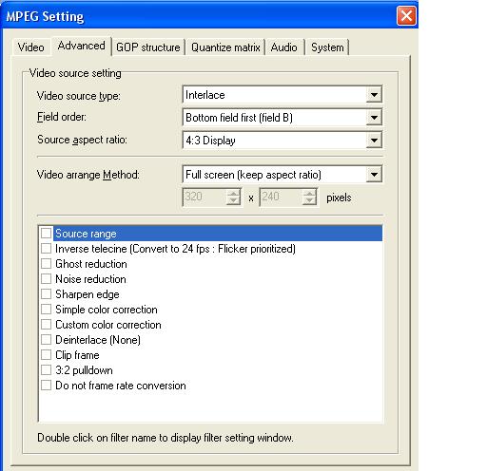Viewport: 487px width, 471px height.
Task: Open the Field order dropdown arrow
Action: pos(374,118)
